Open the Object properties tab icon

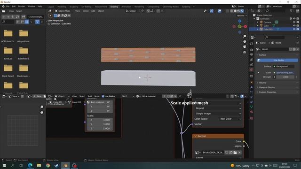pyautogui.click(x=252, y=82)
